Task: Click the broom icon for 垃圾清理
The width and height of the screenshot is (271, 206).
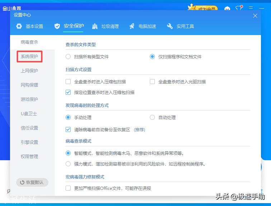Action: tap(95, 26)
